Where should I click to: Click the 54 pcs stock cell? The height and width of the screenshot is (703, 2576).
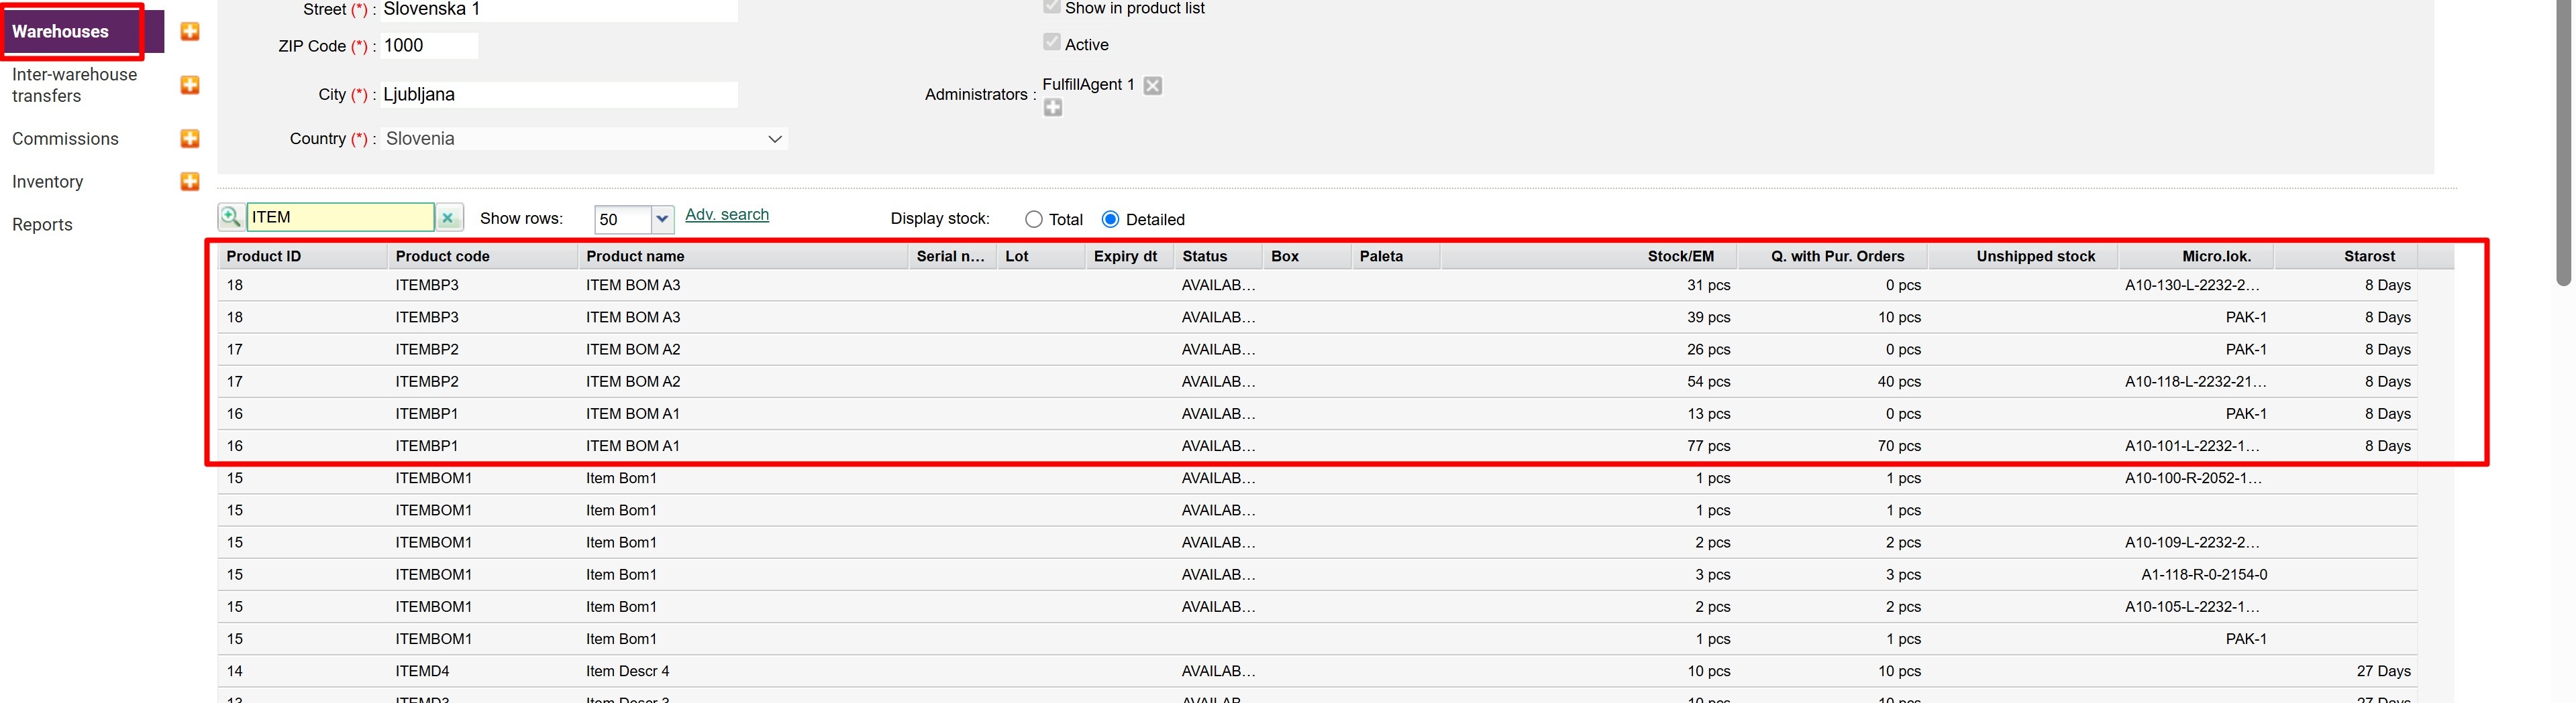pos(1708,381)
